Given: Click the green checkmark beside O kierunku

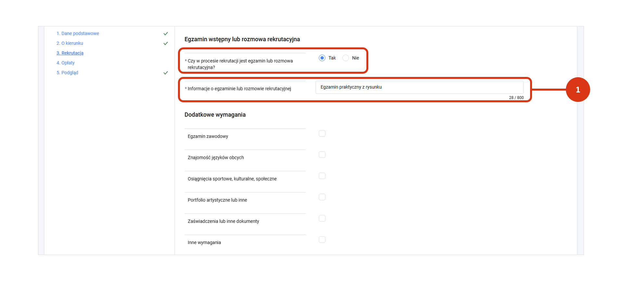Looking at the screenshot, I should [166, 43].
